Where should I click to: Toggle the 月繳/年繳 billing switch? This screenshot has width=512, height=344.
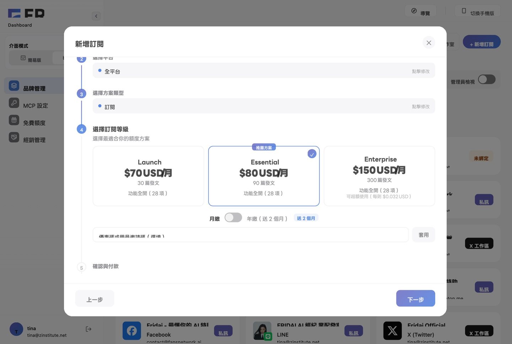233,218
